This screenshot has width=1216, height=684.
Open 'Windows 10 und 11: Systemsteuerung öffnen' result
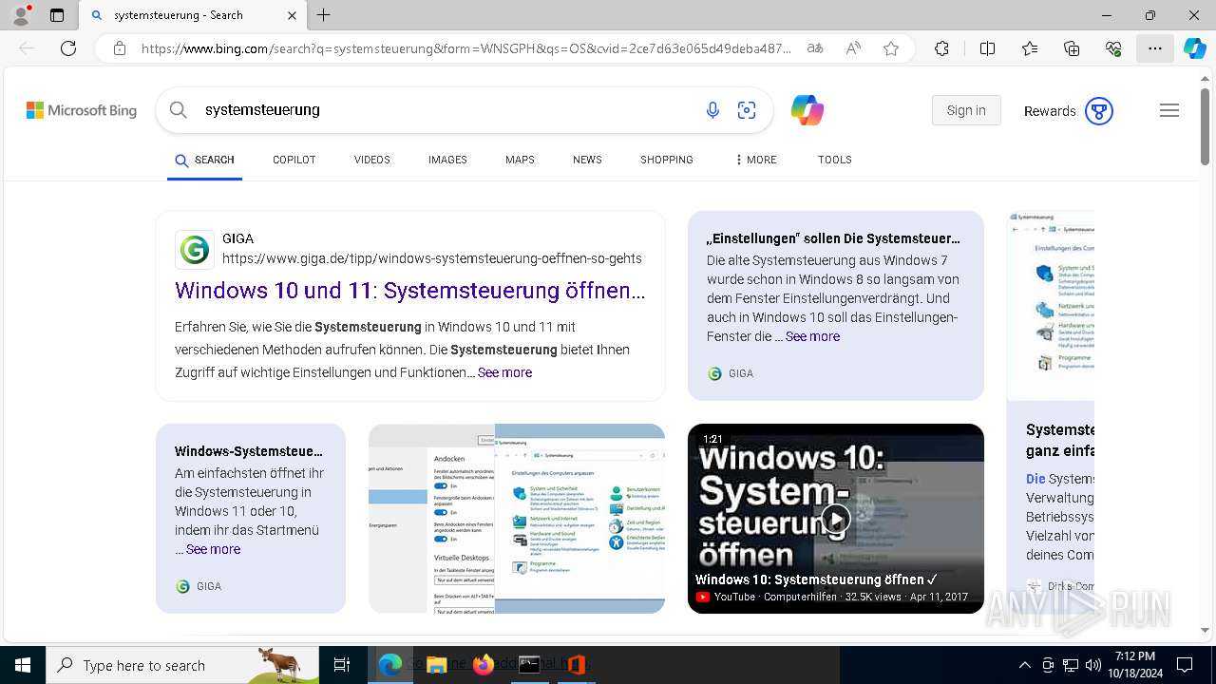pyautogui.click(x=410, y=291)
